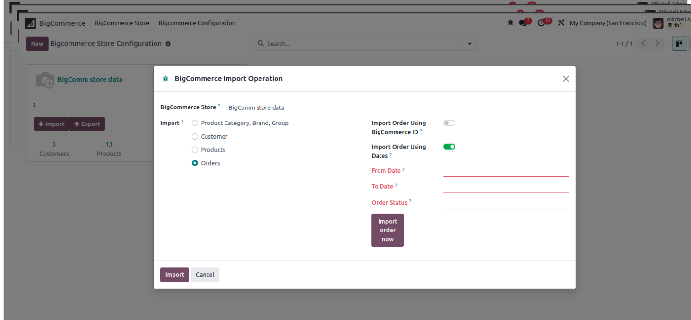Click the New button
The width and height of the screenshot is (691, 320).
(37, 44)
